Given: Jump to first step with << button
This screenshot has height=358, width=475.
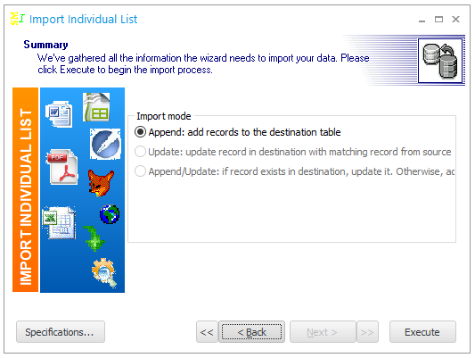Looking at the screenshot, I should [x=207, y=332].
